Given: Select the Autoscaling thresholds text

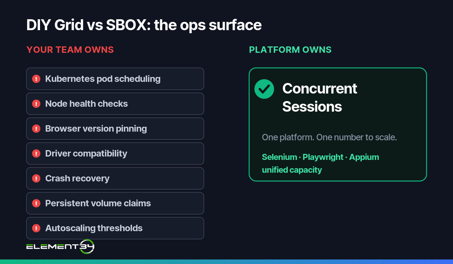Looking at the screenshot, I should 94,228.
